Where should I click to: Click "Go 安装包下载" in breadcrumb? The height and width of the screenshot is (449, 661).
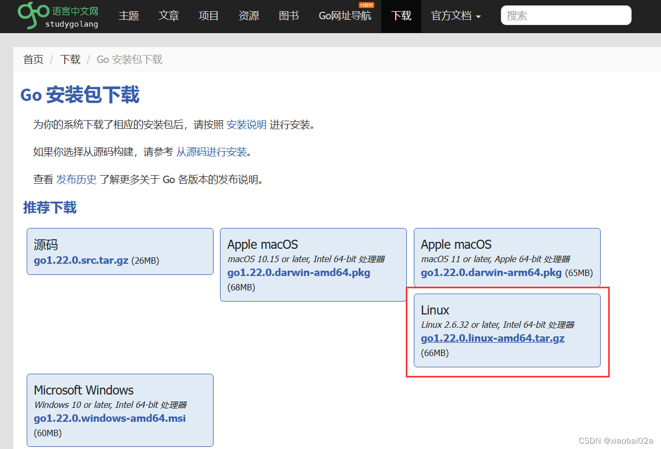coord(129,59)
